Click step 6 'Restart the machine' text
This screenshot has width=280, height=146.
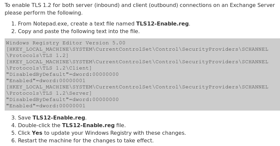tap(86, 141)
